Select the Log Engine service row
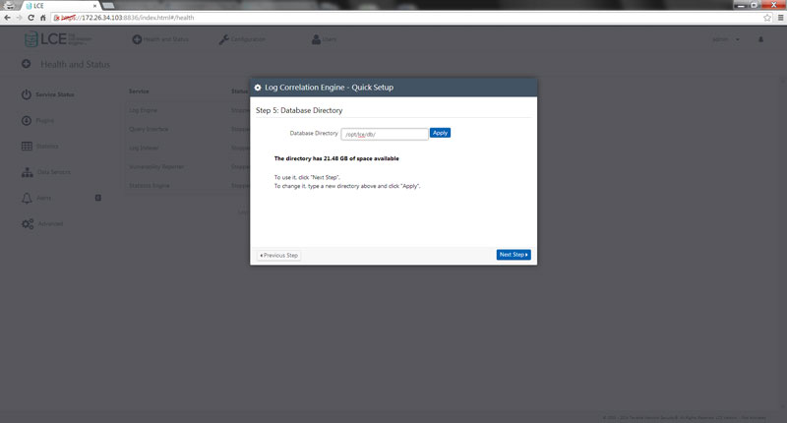Image resolution: width=787 pixels, height=423 pixels. click(x=187, y=110)
